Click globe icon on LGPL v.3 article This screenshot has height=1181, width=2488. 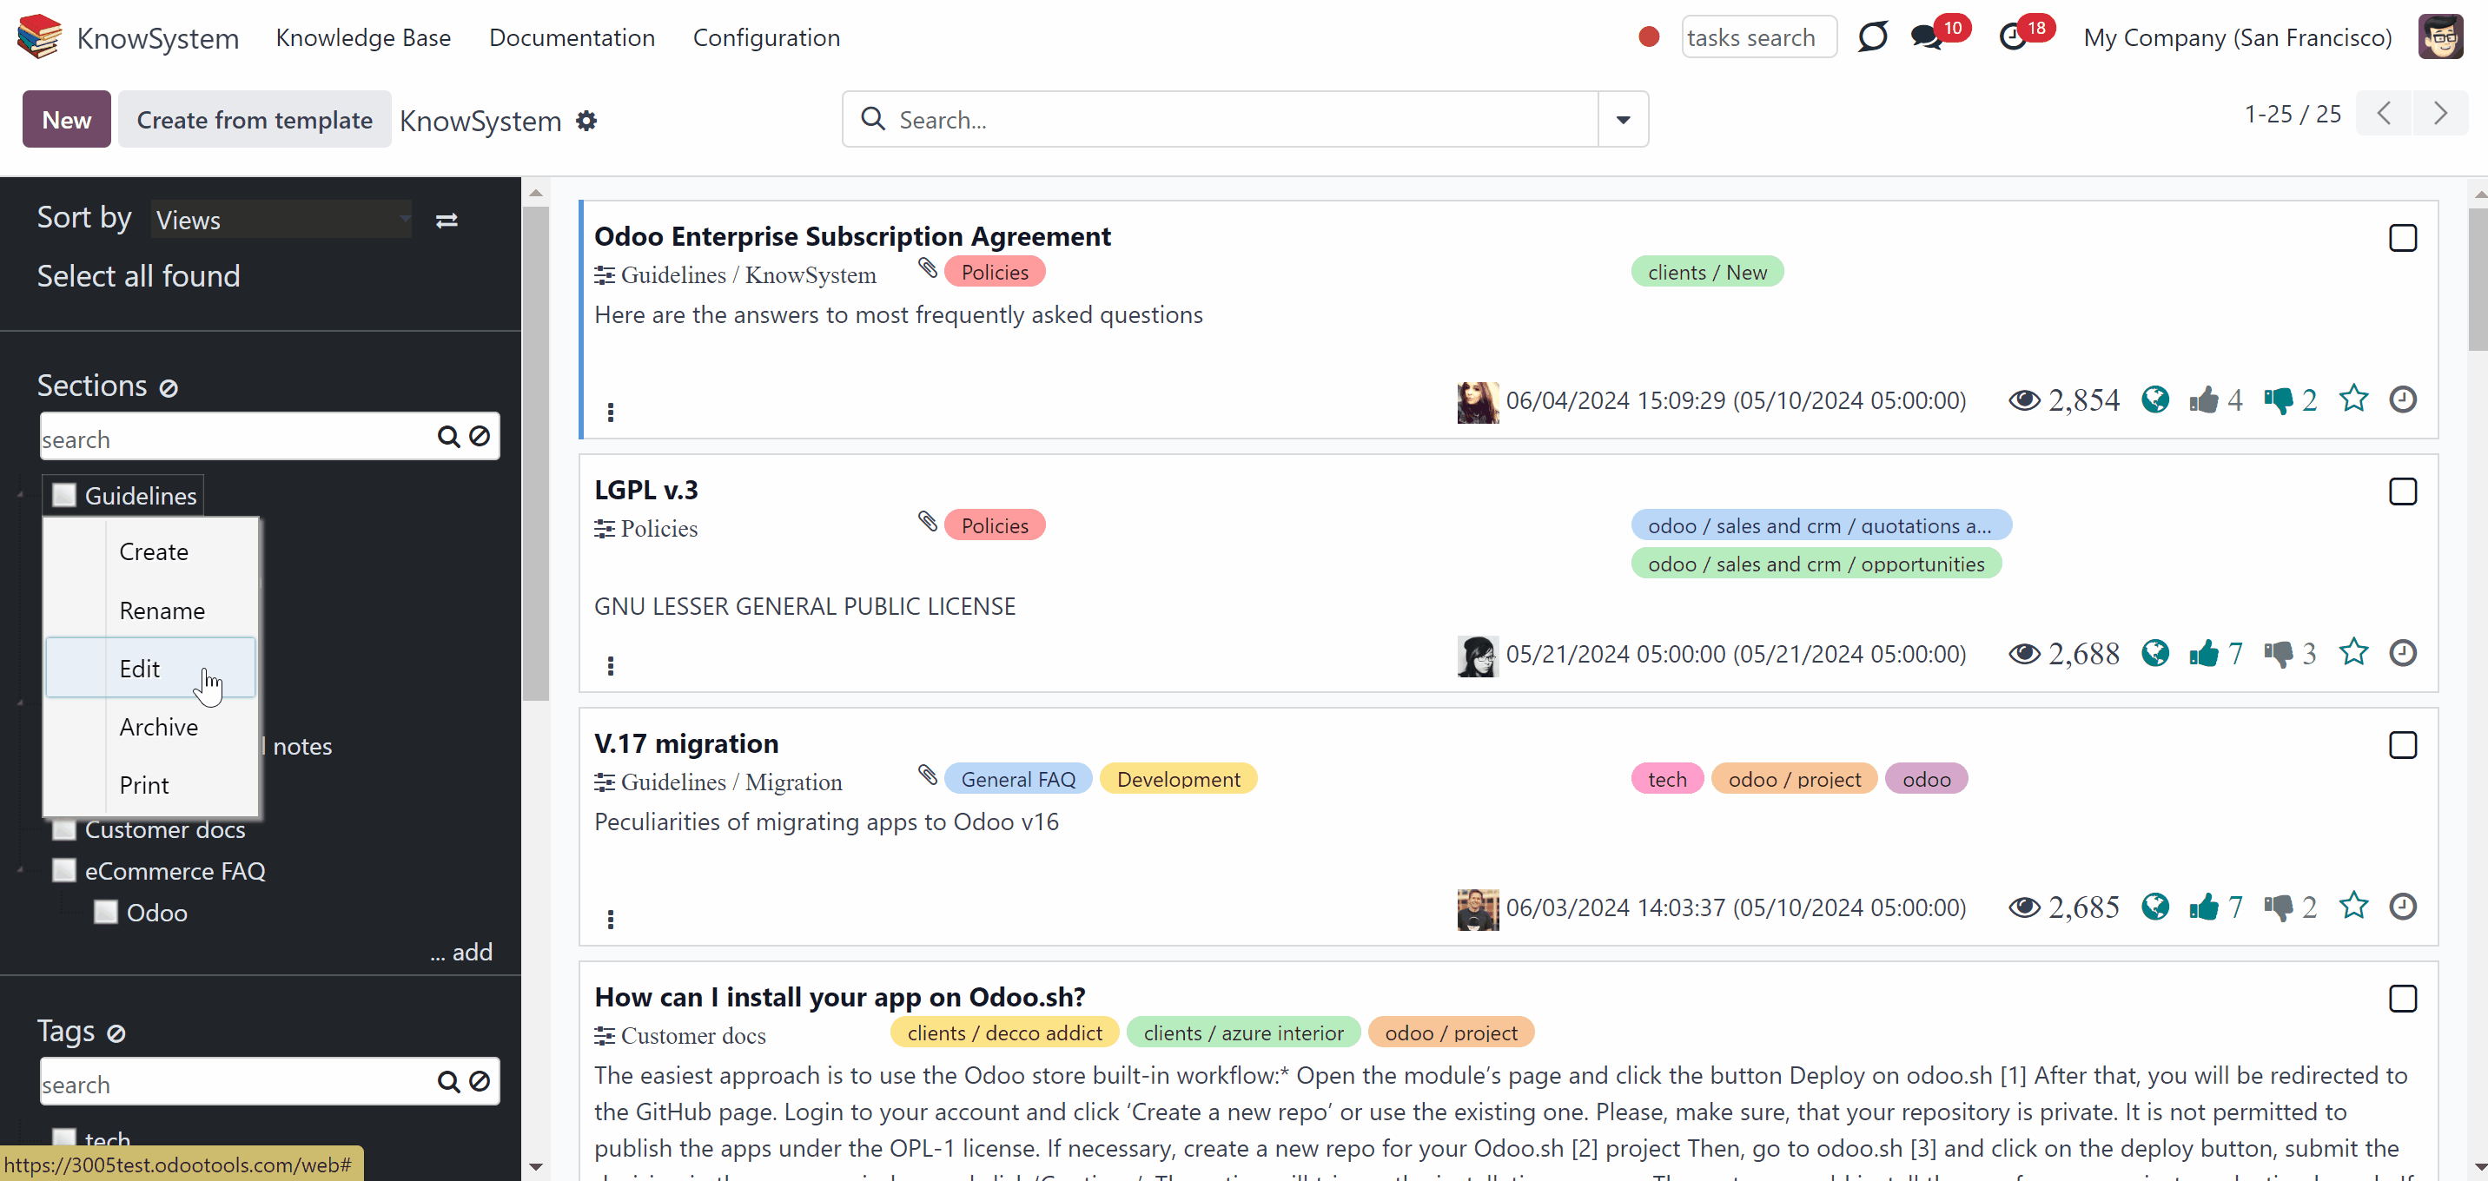click(x=2154, y=654)
